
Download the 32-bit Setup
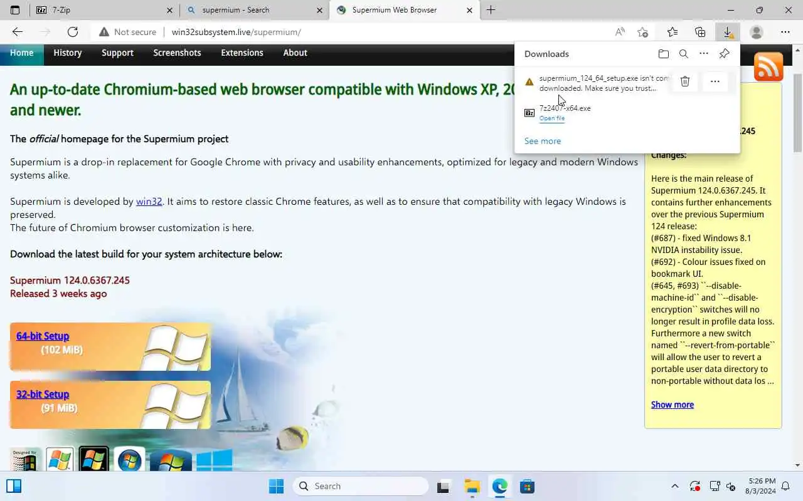pos(43,395)
